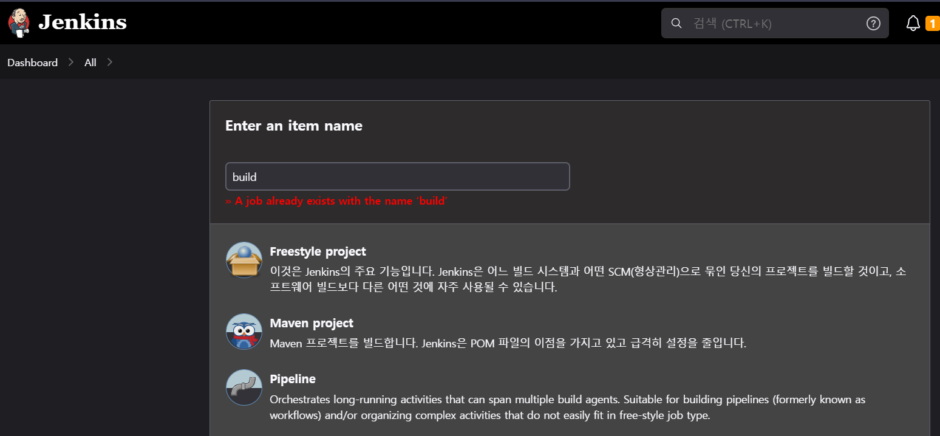This screenshot has height=436, width=940.
Task: Click the orange notification badge showing 1
Action: pos(932,24)
